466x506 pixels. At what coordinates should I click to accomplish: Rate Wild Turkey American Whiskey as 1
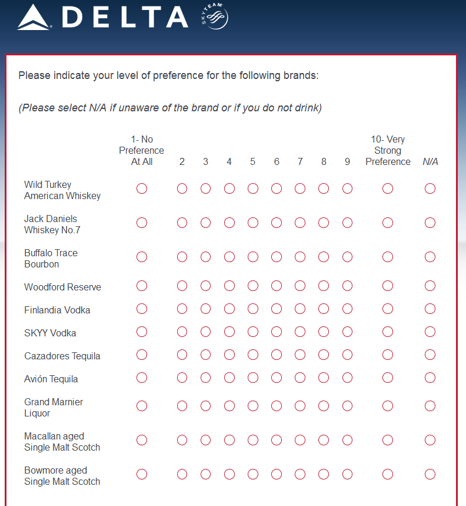[142, 188]
